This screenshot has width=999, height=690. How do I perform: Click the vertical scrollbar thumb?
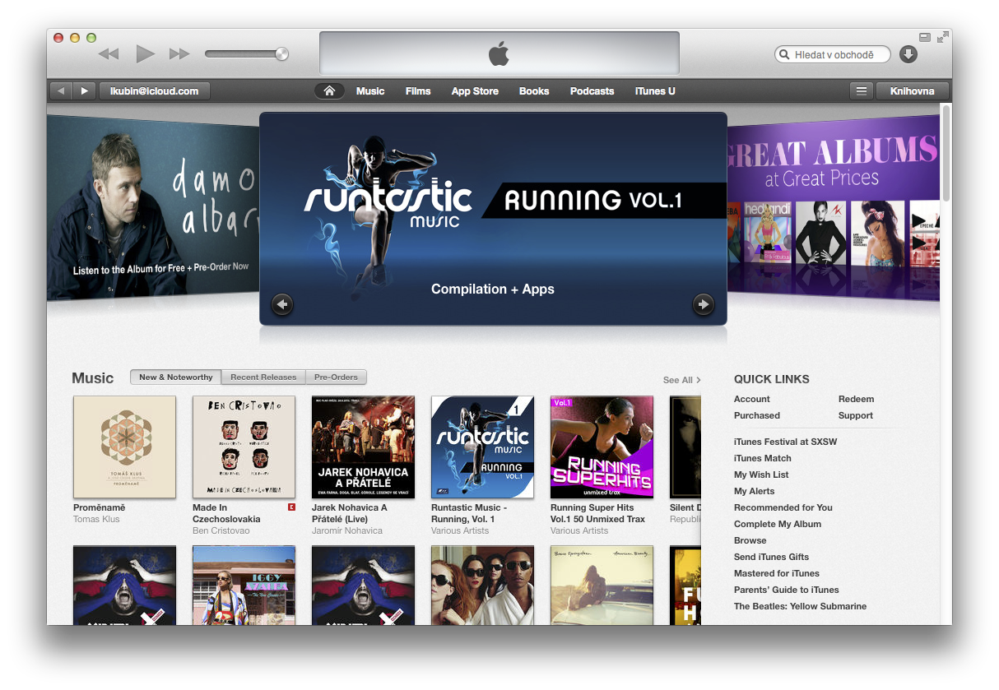click(x=946, y=153)
